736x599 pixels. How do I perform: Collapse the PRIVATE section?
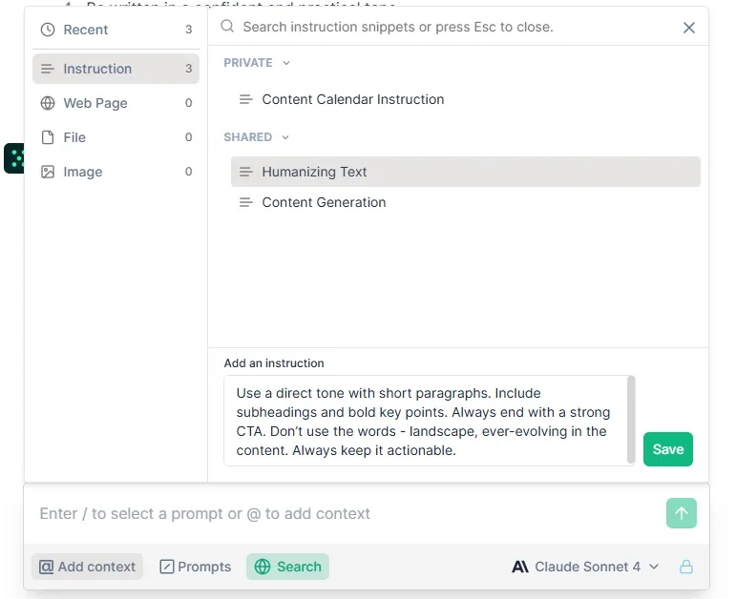point(286,63)
